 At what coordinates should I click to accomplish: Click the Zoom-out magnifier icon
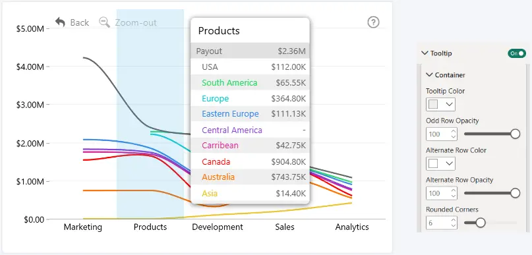105,22
